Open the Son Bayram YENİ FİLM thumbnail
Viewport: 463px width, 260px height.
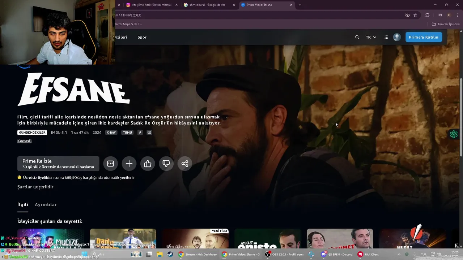pyautogui.click(x=195, y=239)
